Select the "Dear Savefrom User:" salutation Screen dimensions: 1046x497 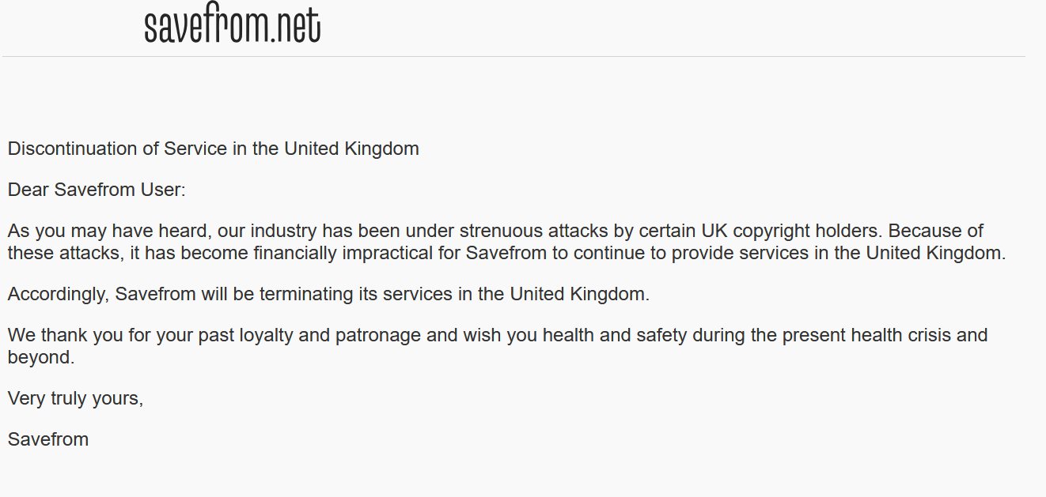coord(97,190)
